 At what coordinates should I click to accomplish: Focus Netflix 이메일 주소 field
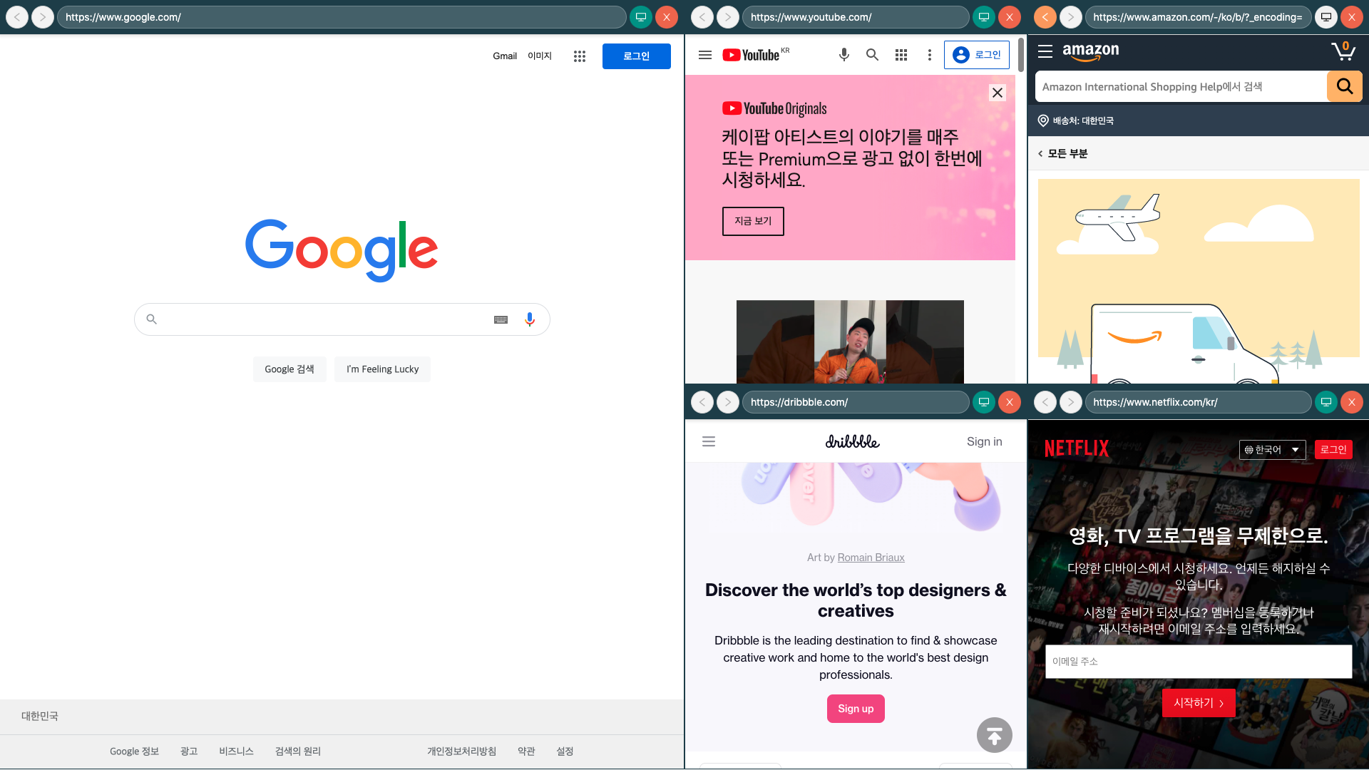point(1199,662)
